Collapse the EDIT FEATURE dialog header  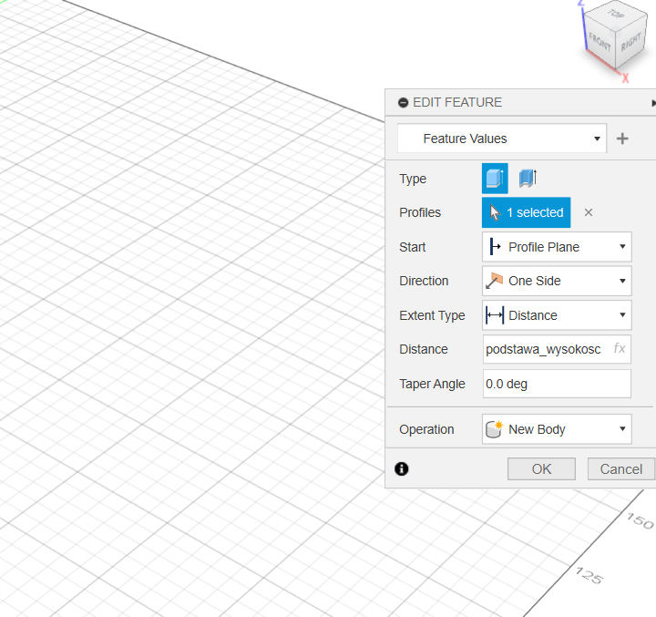tap(404, 103)
